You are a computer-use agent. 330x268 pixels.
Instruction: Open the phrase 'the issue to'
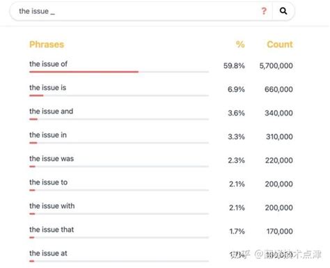(x=48, y=182)
